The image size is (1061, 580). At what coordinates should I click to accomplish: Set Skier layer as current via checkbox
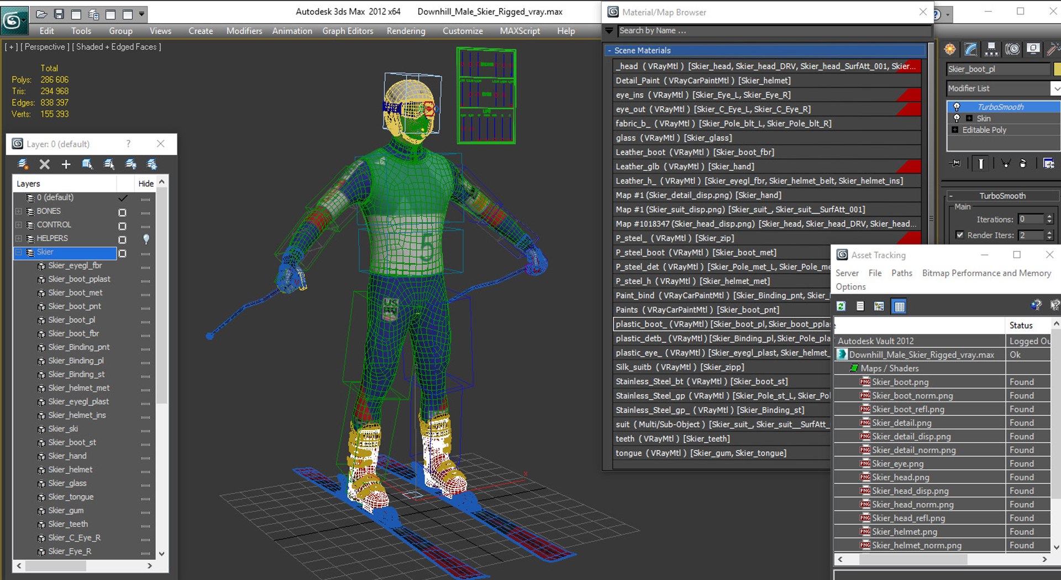122,253
